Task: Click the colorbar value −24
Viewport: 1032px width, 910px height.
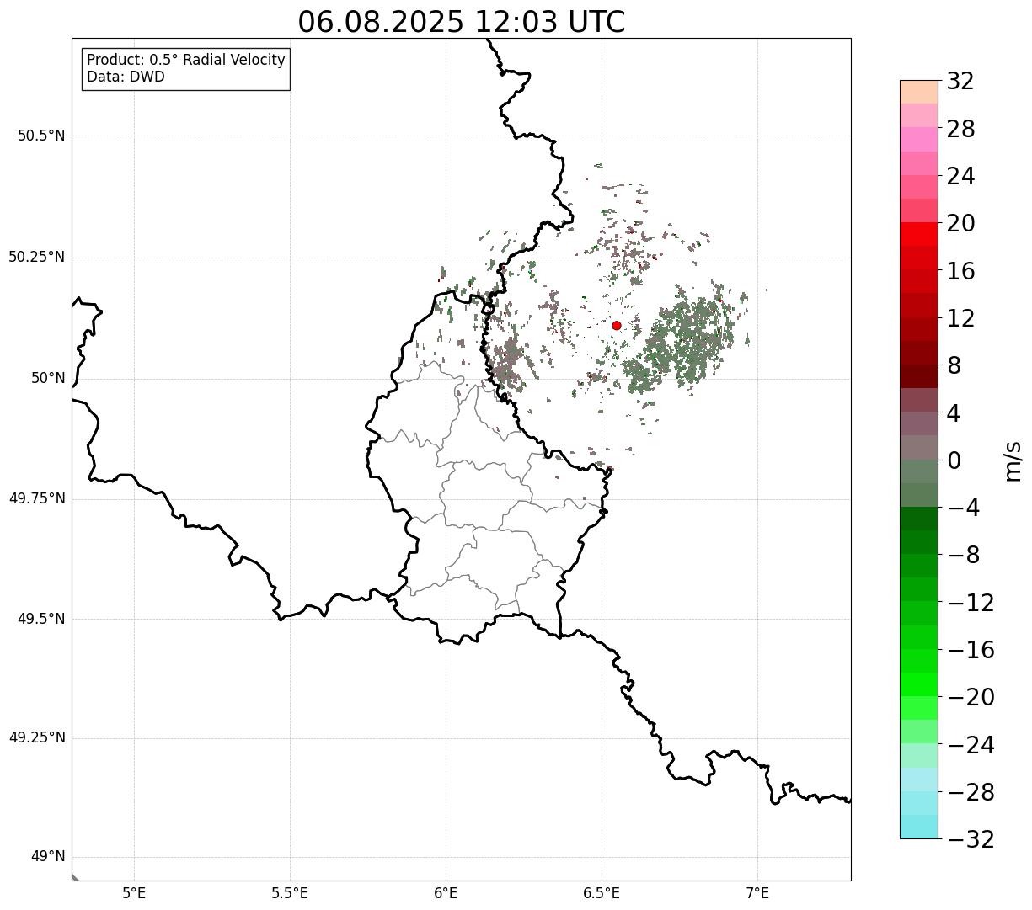Action: (971, 745)
